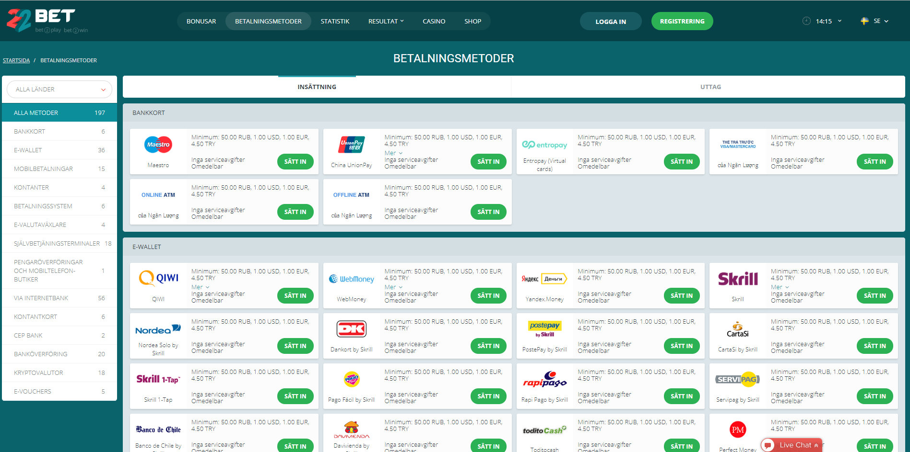
Task: Expand the Live Chat widget
Action: [x=792, y=445]
